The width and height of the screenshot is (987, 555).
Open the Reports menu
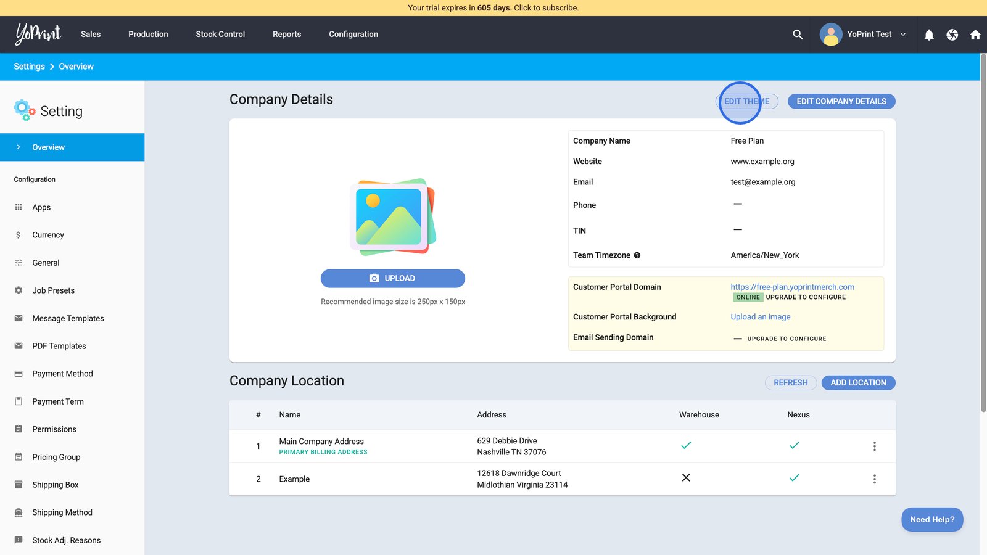(x=287, y=35)
